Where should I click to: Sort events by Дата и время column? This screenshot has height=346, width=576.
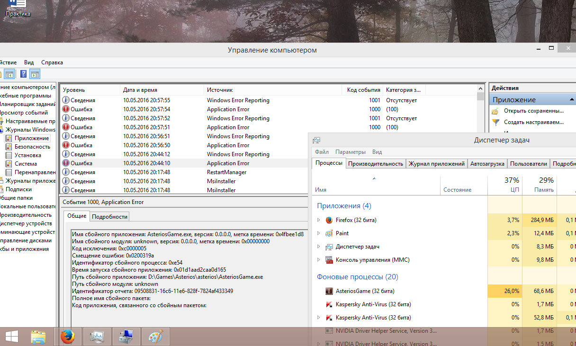[140, 90]
